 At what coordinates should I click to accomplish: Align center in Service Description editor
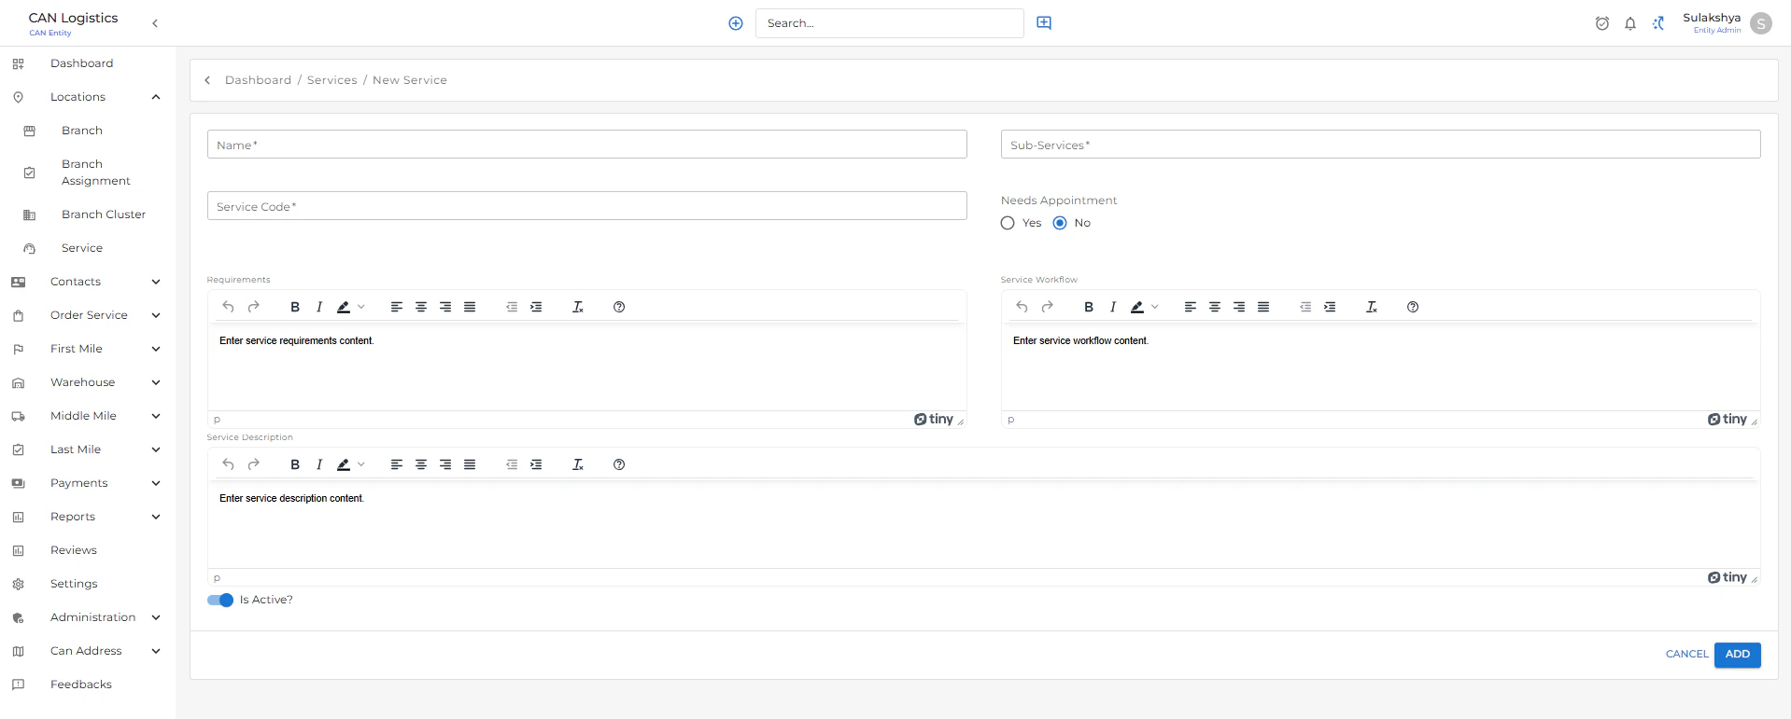click(421, 464)
